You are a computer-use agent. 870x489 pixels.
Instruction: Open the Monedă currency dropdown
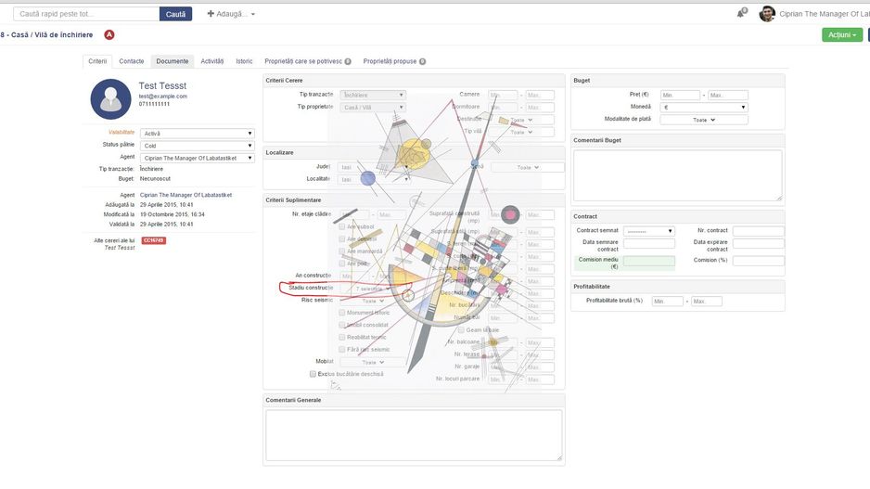click(x=704, y=108)
